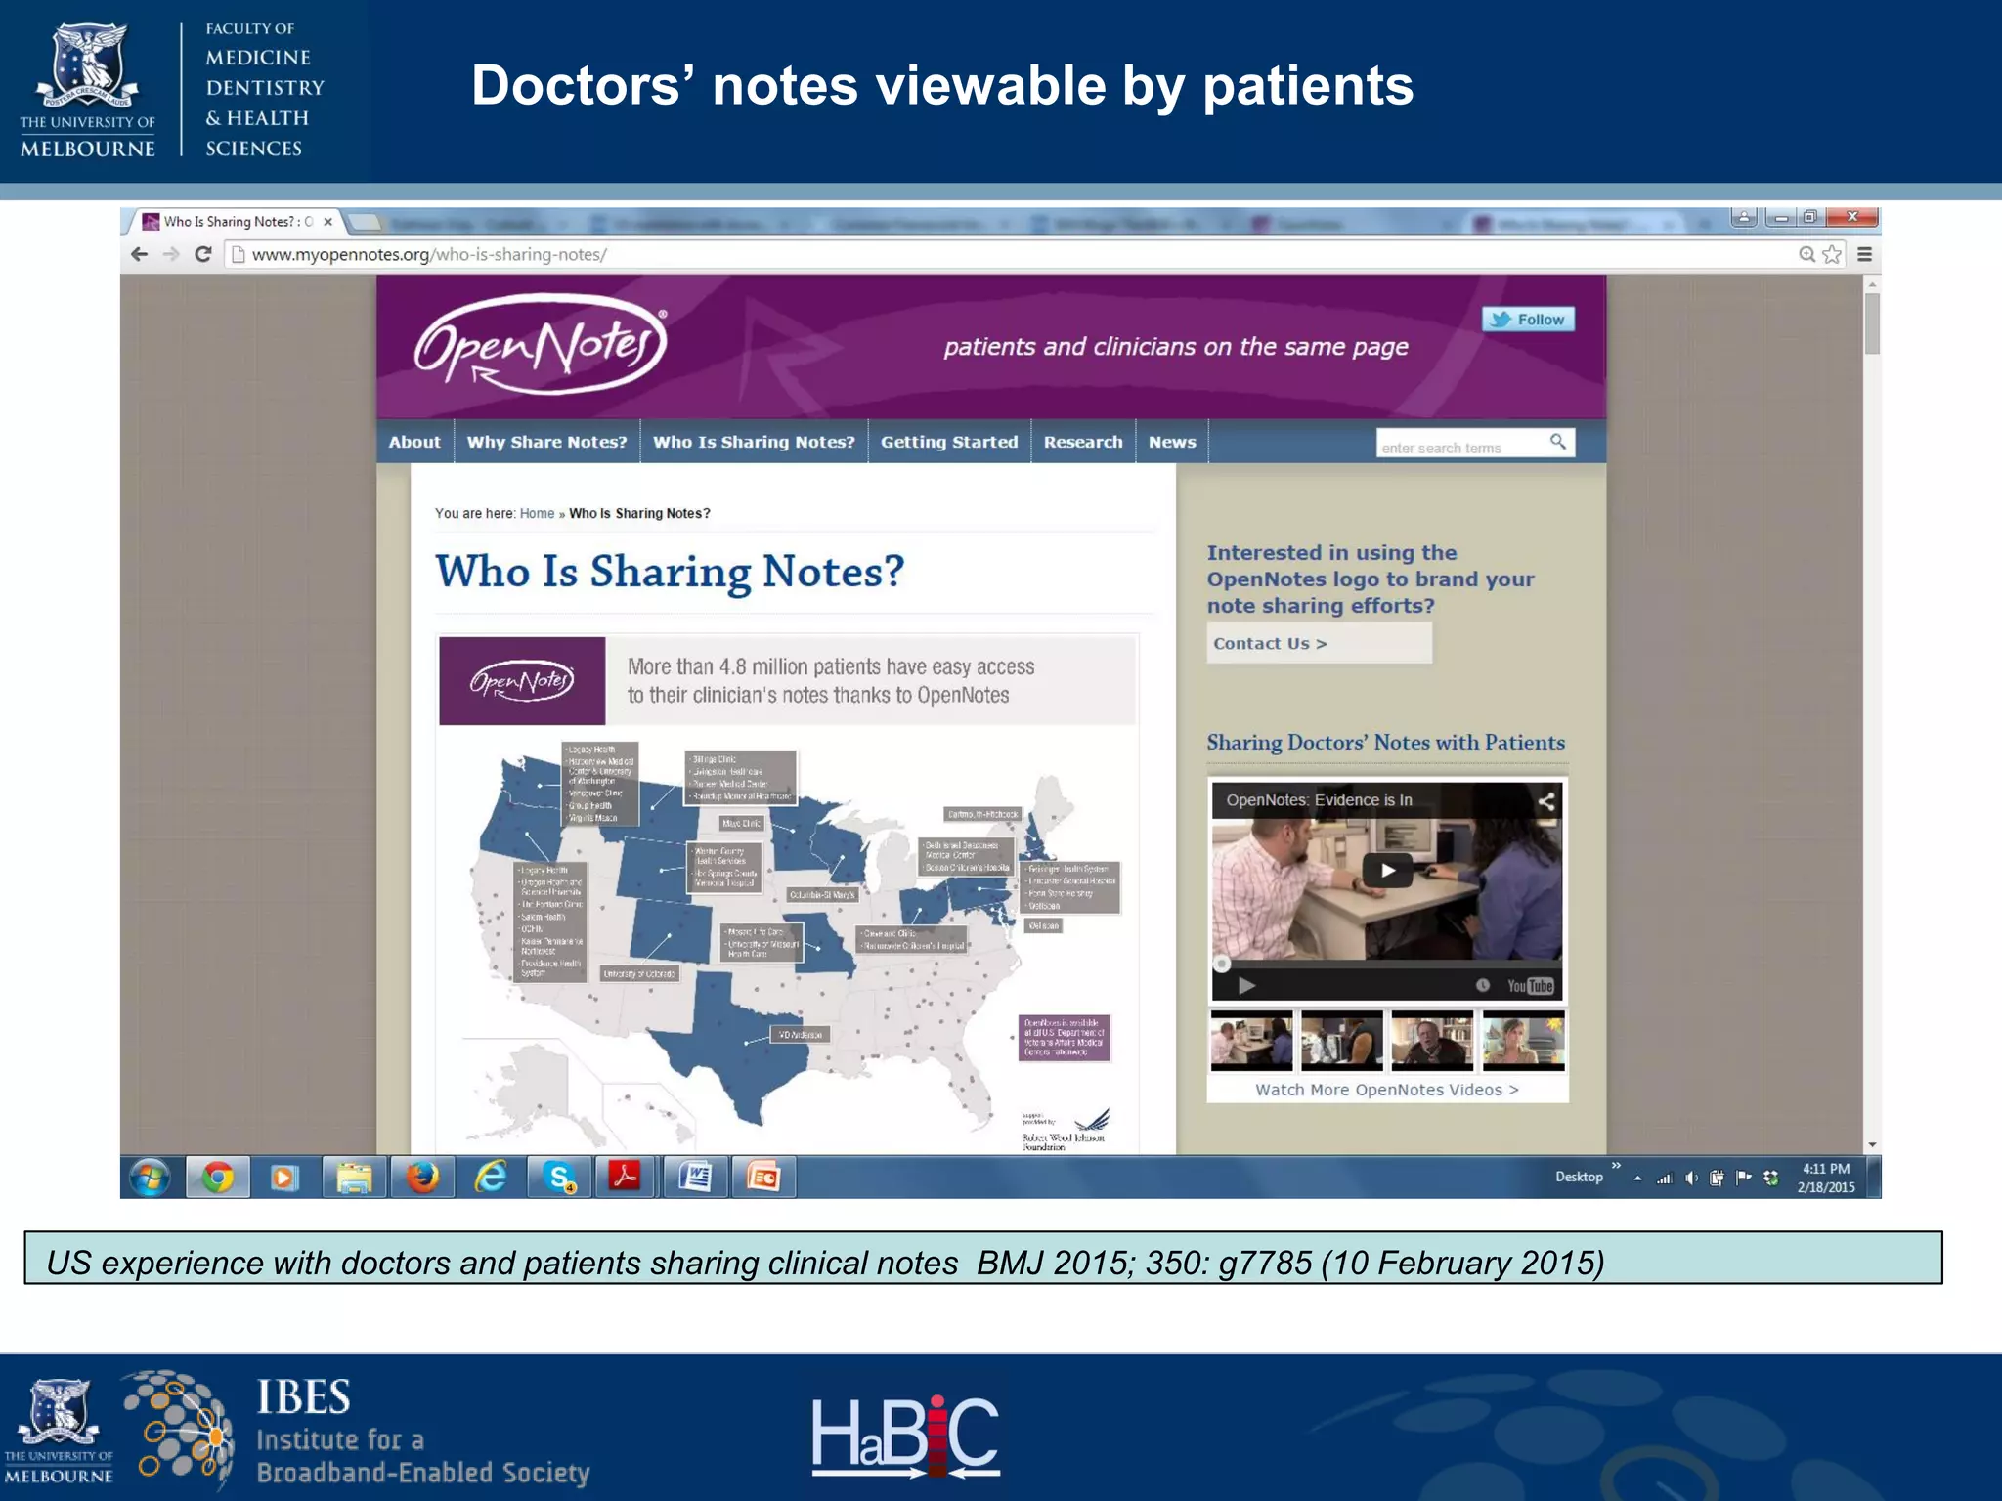This screenshot has width=2002, height=1501.
Task: Close the 'Who Is Sharing Notes?' tab
Action: (x=328, y=222)
